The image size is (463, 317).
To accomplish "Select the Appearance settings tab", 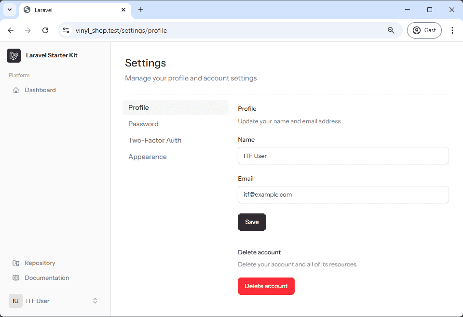I will (148, 157).
